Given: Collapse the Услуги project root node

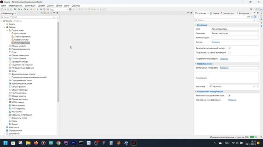Looking at the screenshot, I should pyautogui.click(x=2, y=21).
